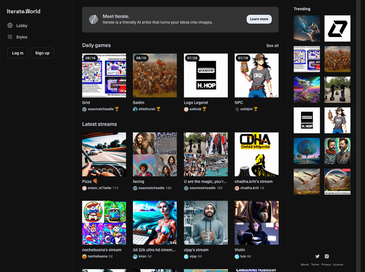Open the trending flying birds image

point(307,182)
